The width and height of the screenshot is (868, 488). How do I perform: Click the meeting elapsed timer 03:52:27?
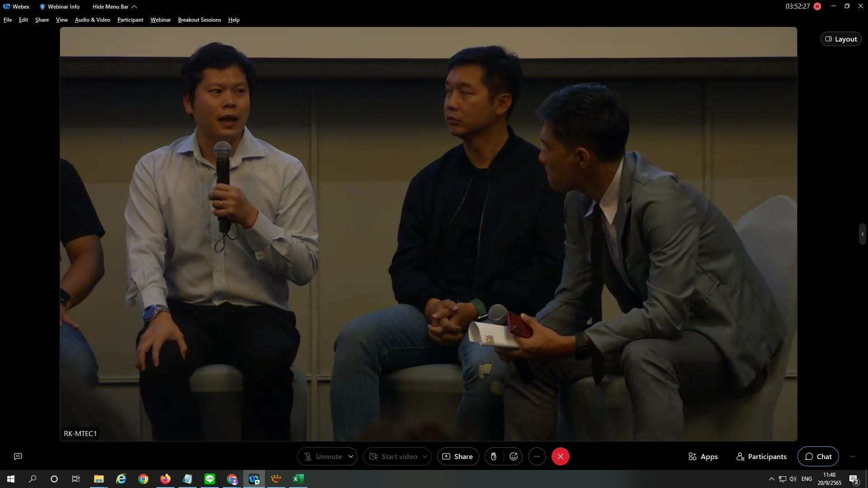click(797, 6)
